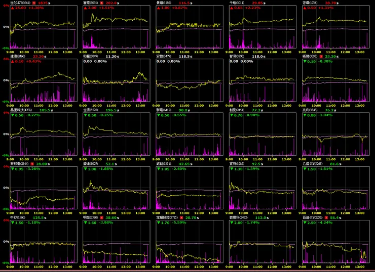The image size is (375, 272).
Task: Click the -1.04% change value
Action: pos(325,115)
